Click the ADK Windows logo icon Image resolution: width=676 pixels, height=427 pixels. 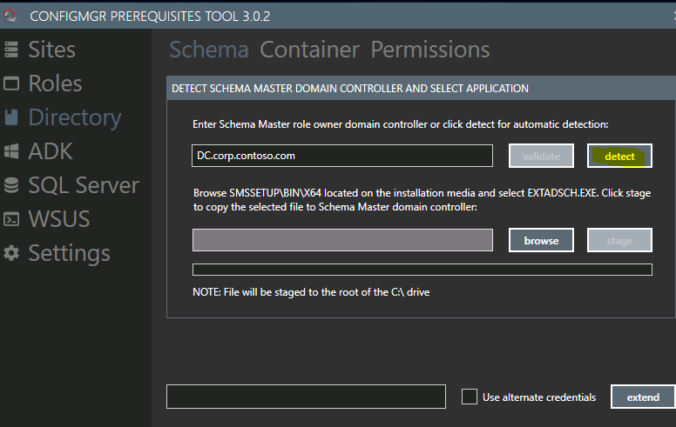[11, 151]
